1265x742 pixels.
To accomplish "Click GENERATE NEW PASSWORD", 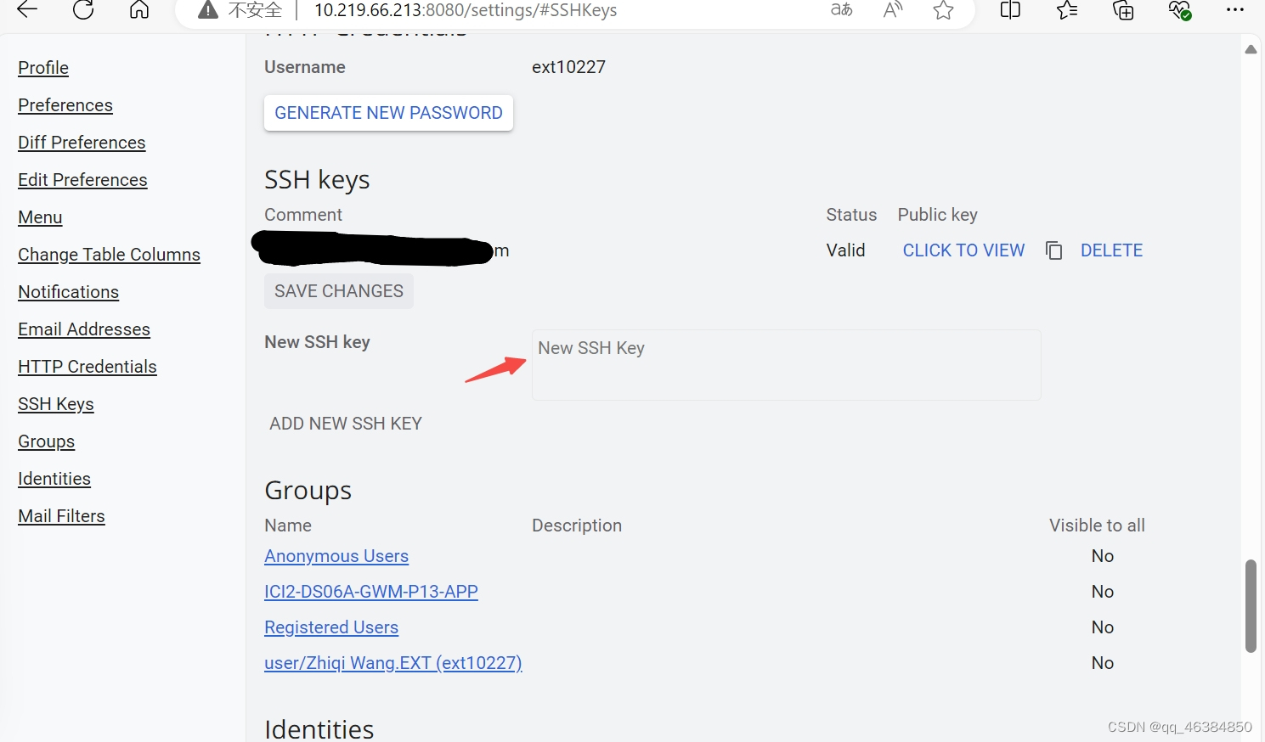I will click(x=387, y=112).
